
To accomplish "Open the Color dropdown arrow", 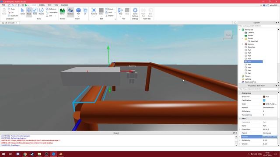I will [x=101, y=17].
